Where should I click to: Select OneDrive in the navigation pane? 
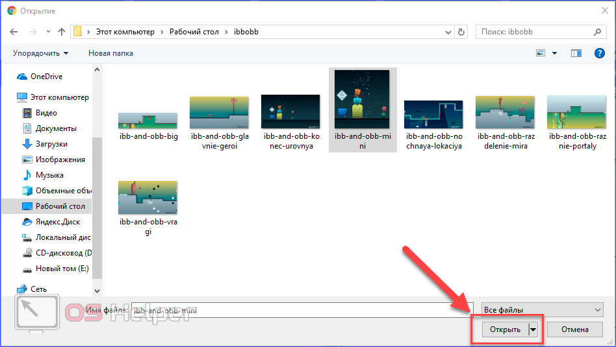click(x=46, y=77)
